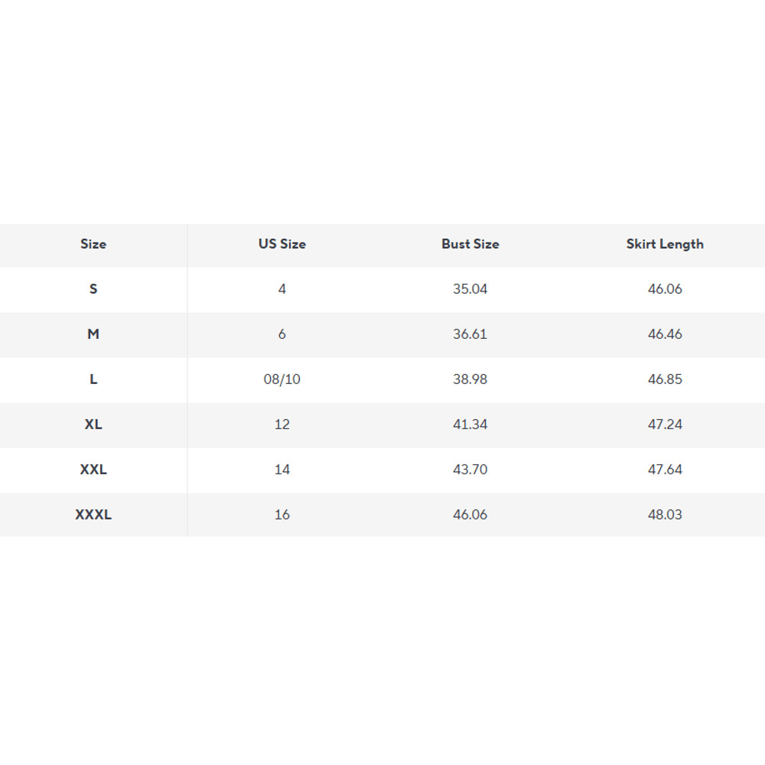The width and height of the screenshot is (765, 765).
Task: Click bust size value 43.70
Action: pyautogui.click(x=470, y=470)
